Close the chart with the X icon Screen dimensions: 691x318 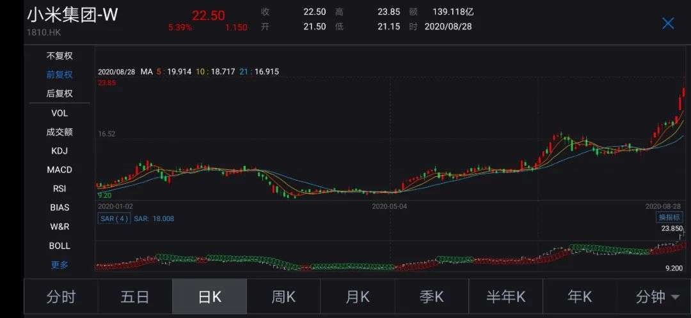pyautogui.click(x=667, y=24)
